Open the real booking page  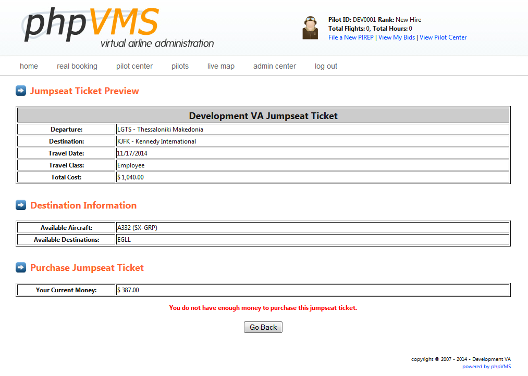tap(77, 66)
